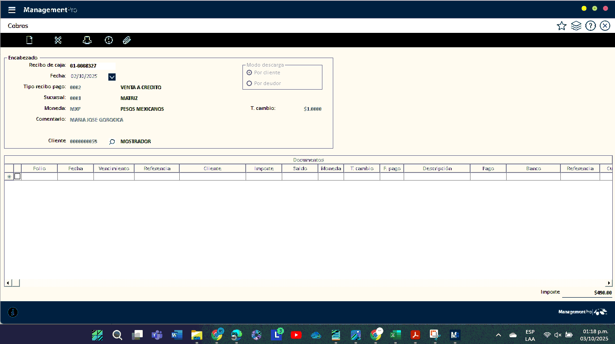Open the hamburger main menu
Viewport: 615px width, 344px height.
[x=12, y=10]
